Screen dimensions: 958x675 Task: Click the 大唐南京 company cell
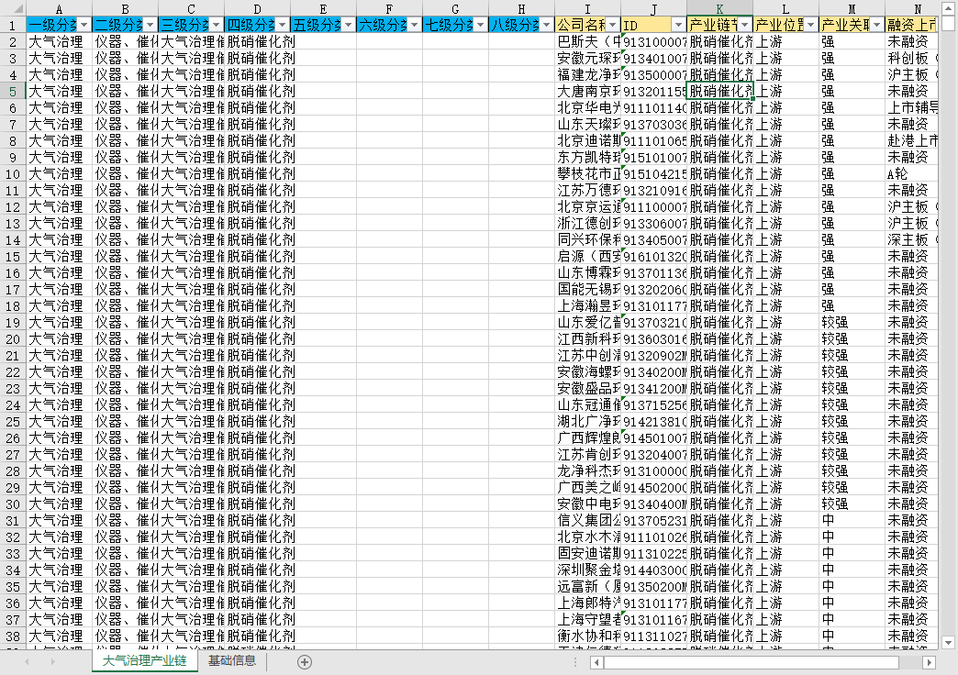(588, 91)
